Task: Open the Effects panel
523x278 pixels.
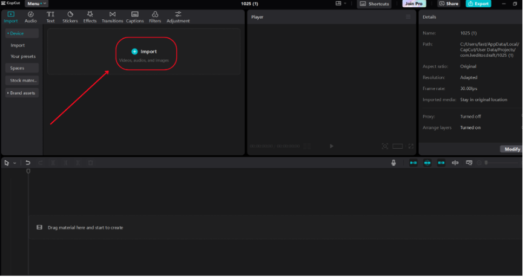Action: pos(90,17)
